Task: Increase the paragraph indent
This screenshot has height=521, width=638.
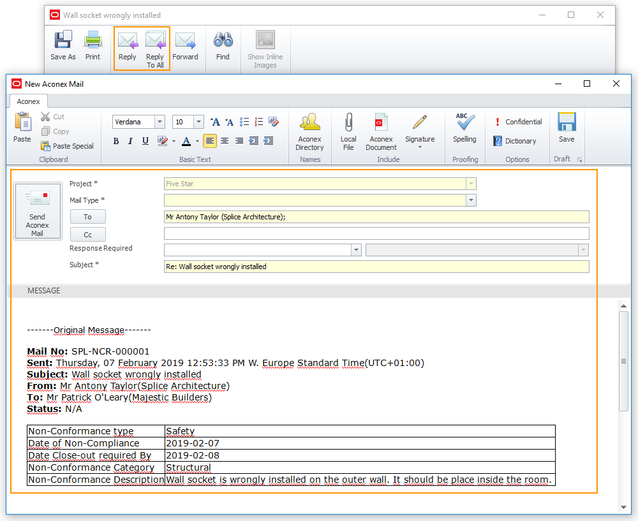Action: coord(269,141)
